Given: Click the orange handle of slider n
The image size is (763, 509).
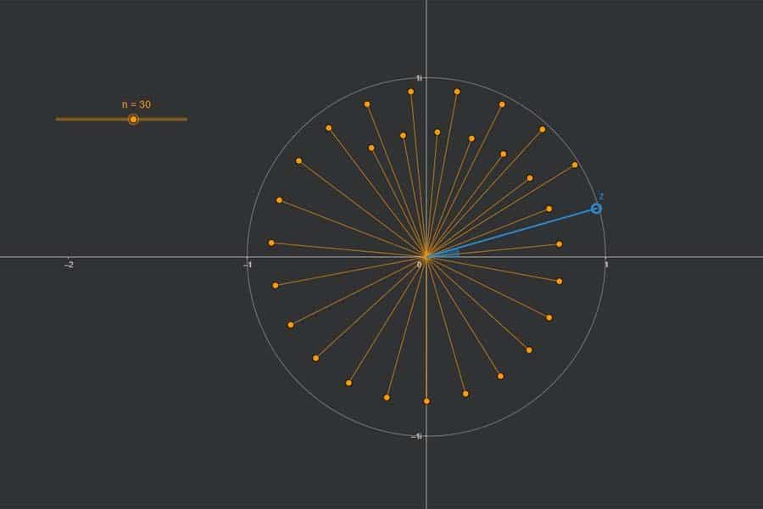Looking at the screenshot, I should point(133,120).
